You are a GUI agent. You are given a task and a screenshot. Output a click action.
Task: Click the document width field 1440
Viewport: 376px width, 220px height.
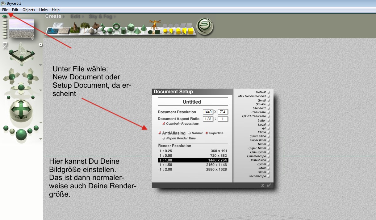click(208, 112)
